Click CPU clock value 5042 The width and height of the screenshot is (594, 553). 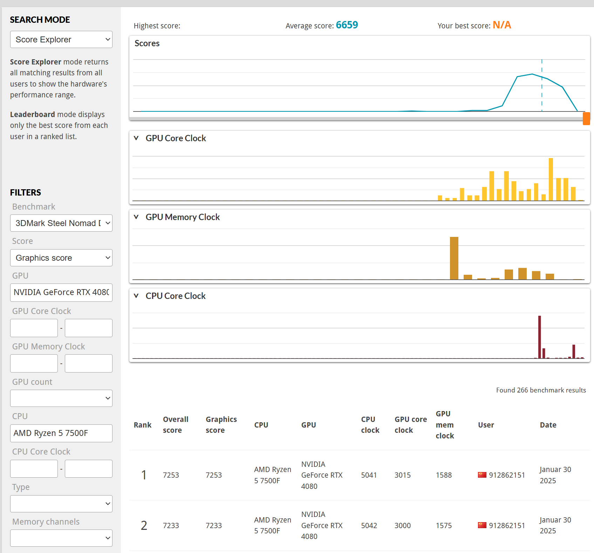point(369,526)
